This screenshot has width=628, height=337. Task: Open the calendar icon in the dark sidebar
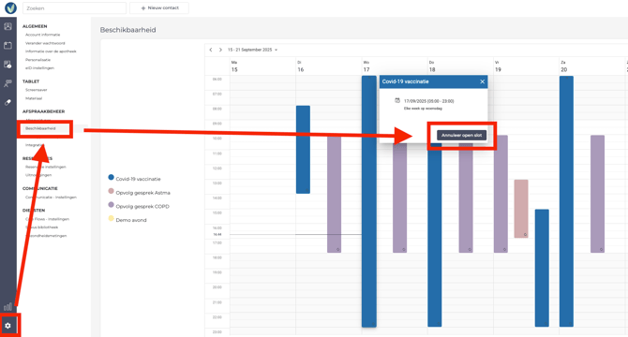point(7,45)
